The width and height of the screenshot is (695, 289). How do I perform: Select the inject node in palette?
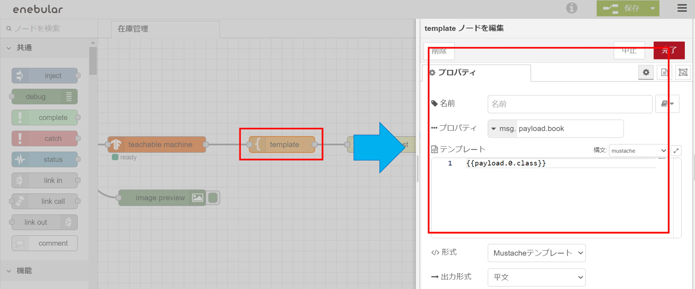tap(45, 75)
